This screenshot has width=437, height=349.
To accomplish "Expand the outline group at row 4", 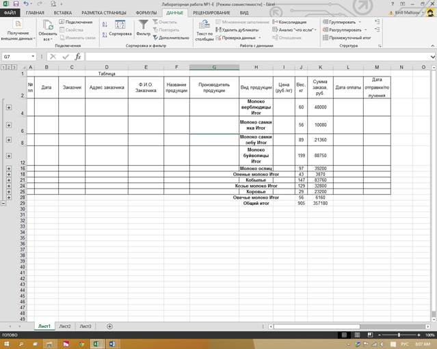I will 9,107.
